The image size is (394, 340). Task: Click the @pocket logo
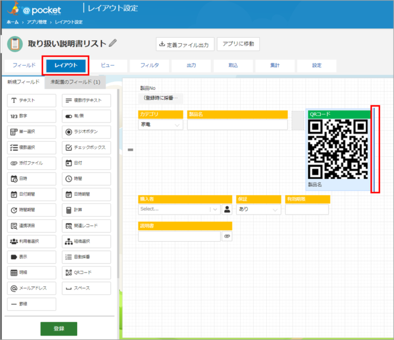[x=34, y=10]
